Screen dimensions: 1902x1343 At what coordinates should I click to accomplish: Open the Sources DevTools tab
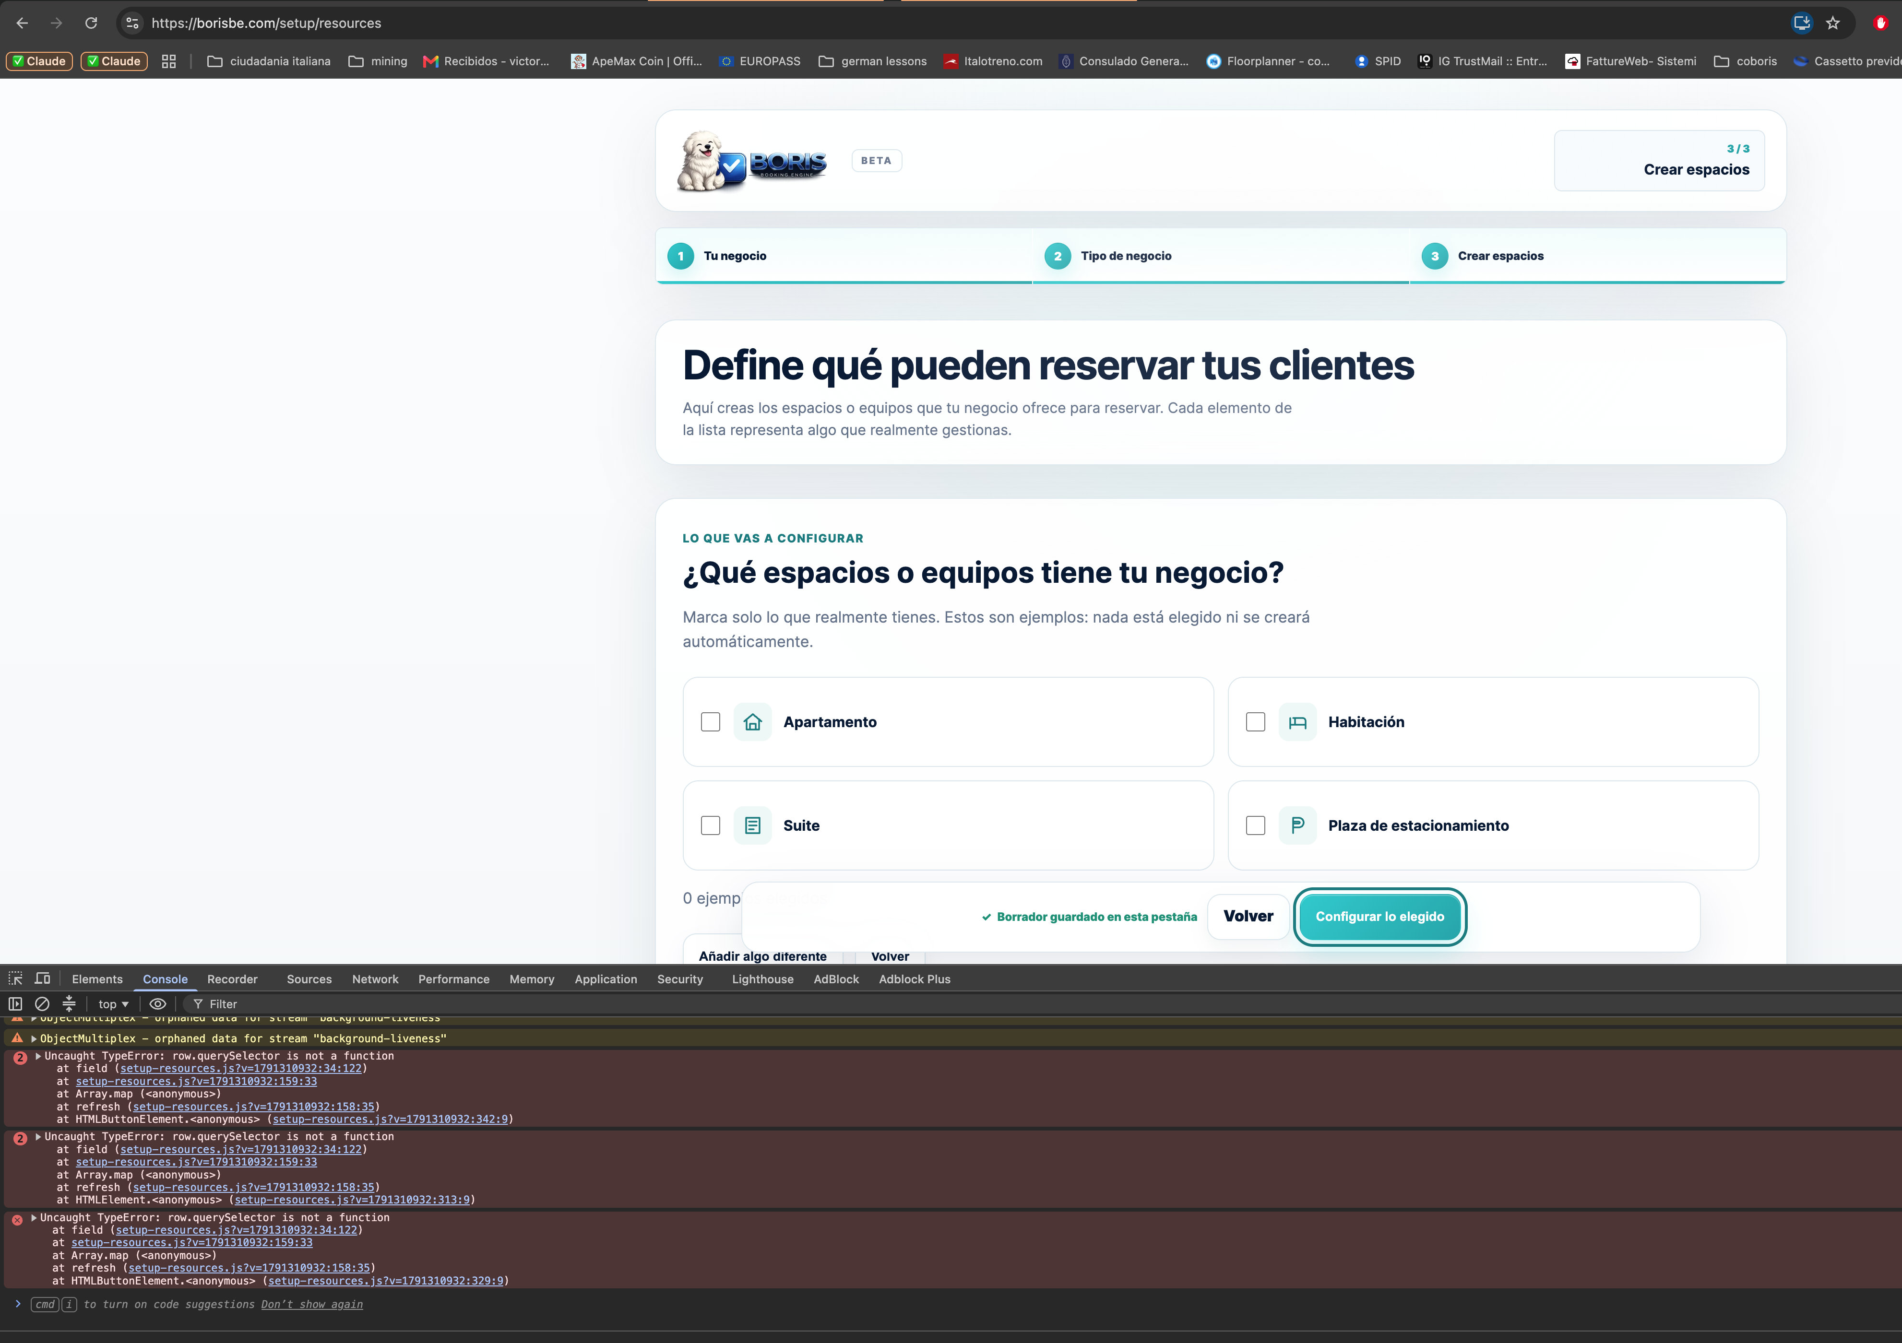coord(309,978)
